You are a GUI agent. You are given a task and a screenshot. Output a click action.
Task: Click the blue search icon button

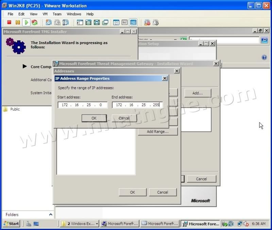coord(265,40)
